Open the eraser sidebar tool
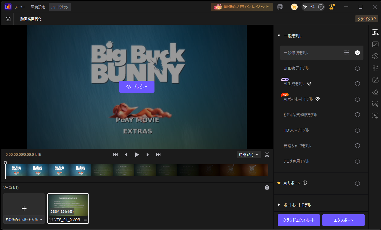 [375, 92]
